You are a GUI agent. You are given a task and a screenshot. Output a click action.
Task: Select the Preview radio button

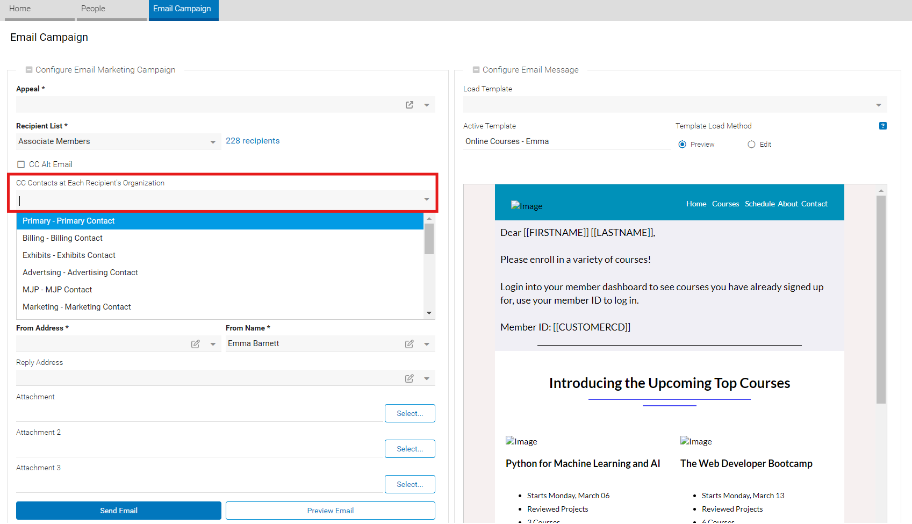(683, 145)
